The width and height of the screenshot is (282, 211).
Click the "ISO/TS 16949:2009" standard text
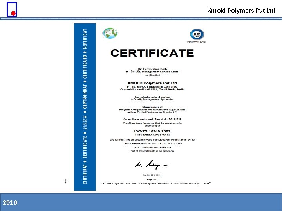[x=152, y=131]
